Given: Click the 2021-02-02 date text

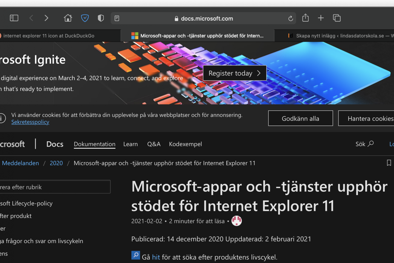Looking at the screenshot, I should (147, 221).
